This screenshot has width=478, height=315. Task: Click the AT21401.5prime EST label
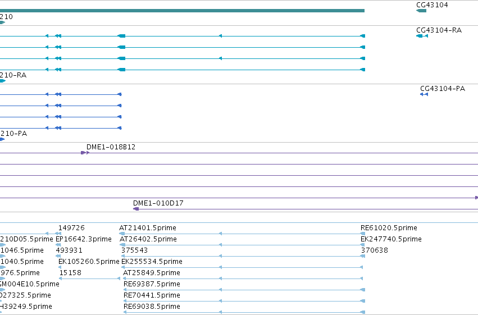click(148, 228)
